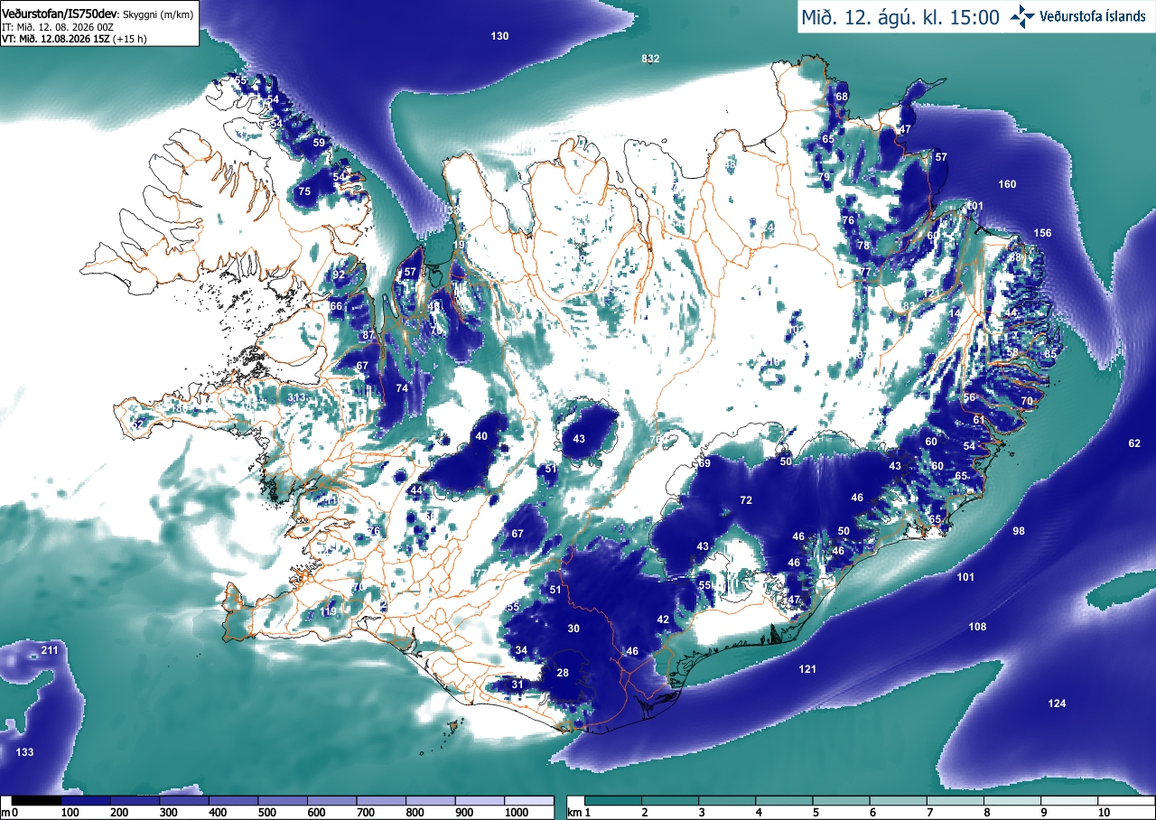Select the dark blue 100–200 m legend segment

coord(85,800)
